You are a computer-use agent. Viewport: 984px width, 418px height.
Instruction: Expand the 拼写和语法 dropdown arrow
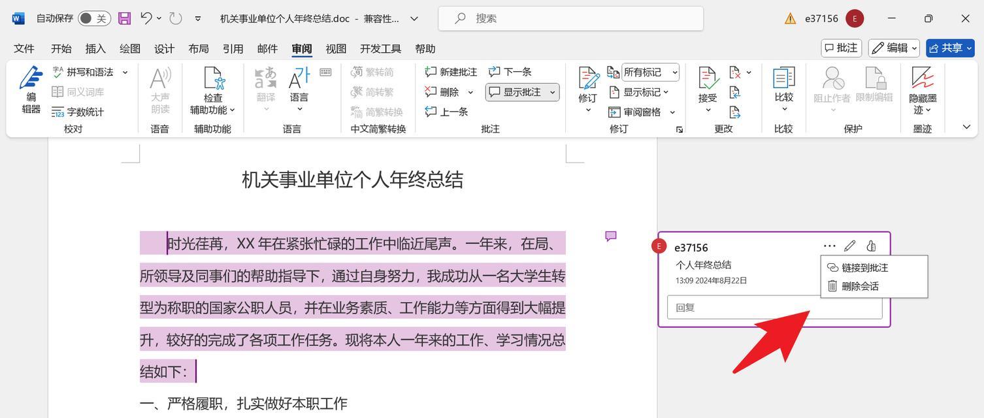click(125, 72)
